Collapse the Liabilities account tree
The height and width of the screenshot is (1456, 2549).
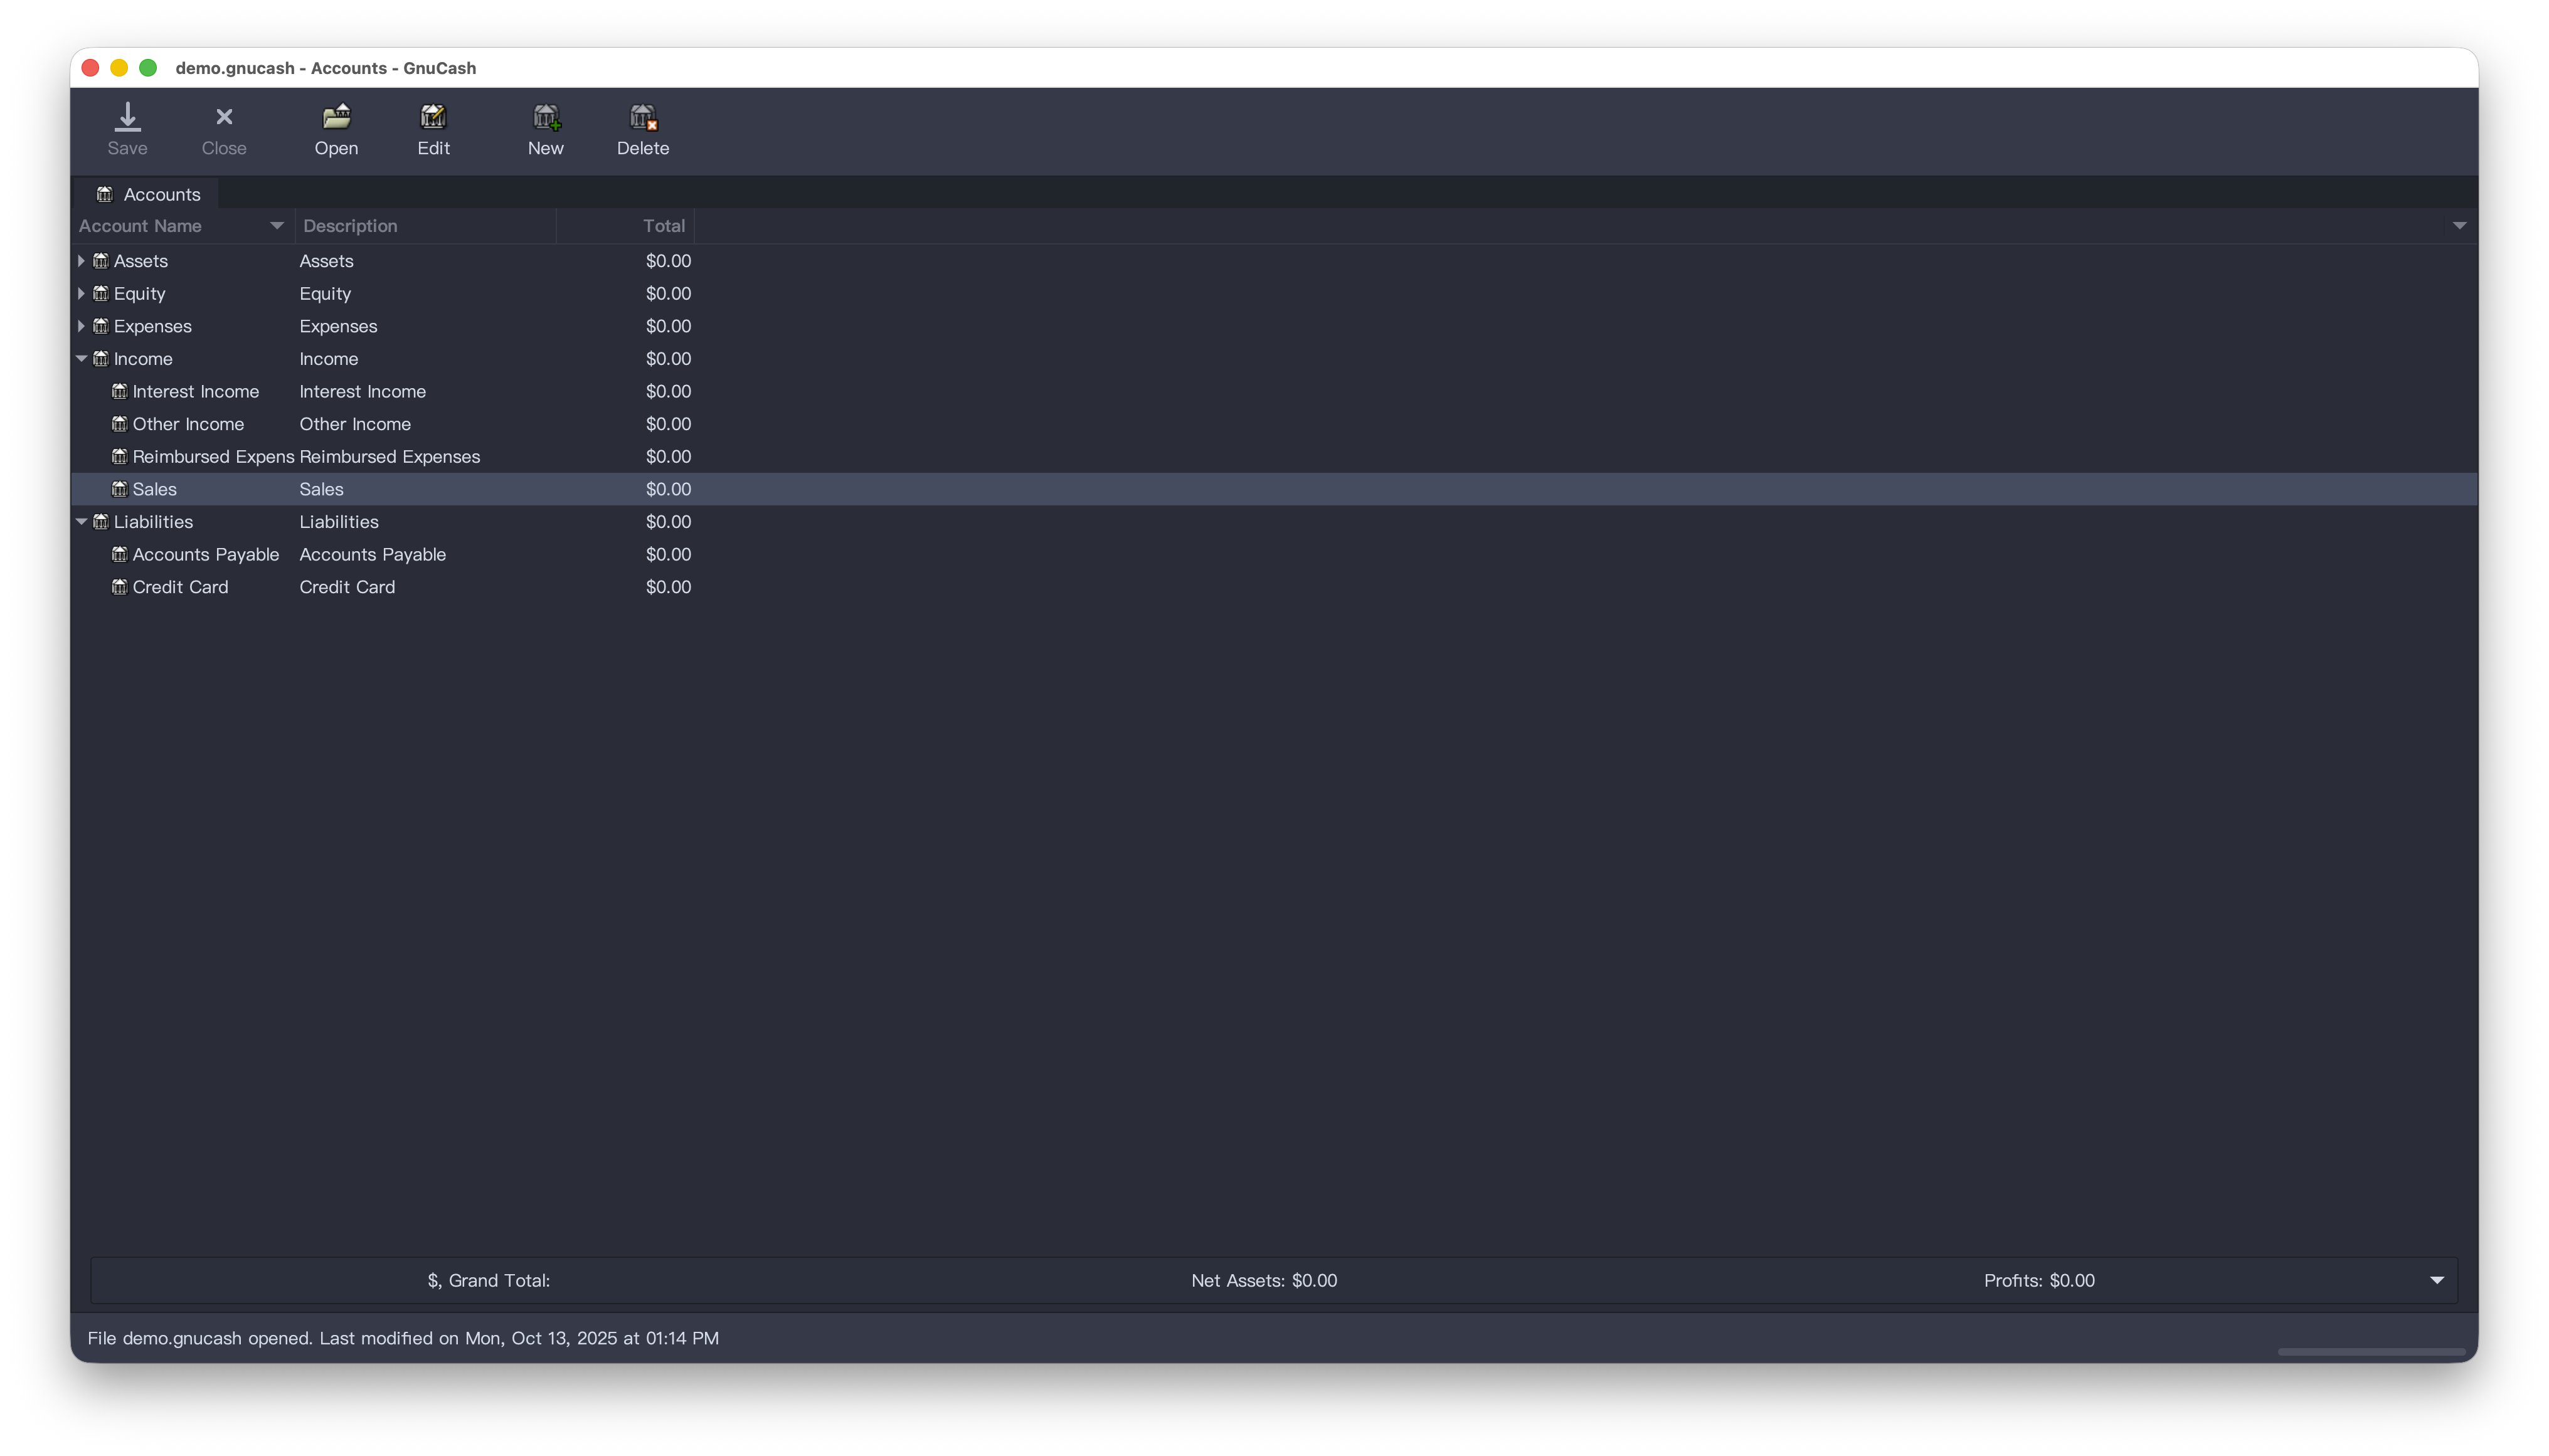tap(81, 522)
